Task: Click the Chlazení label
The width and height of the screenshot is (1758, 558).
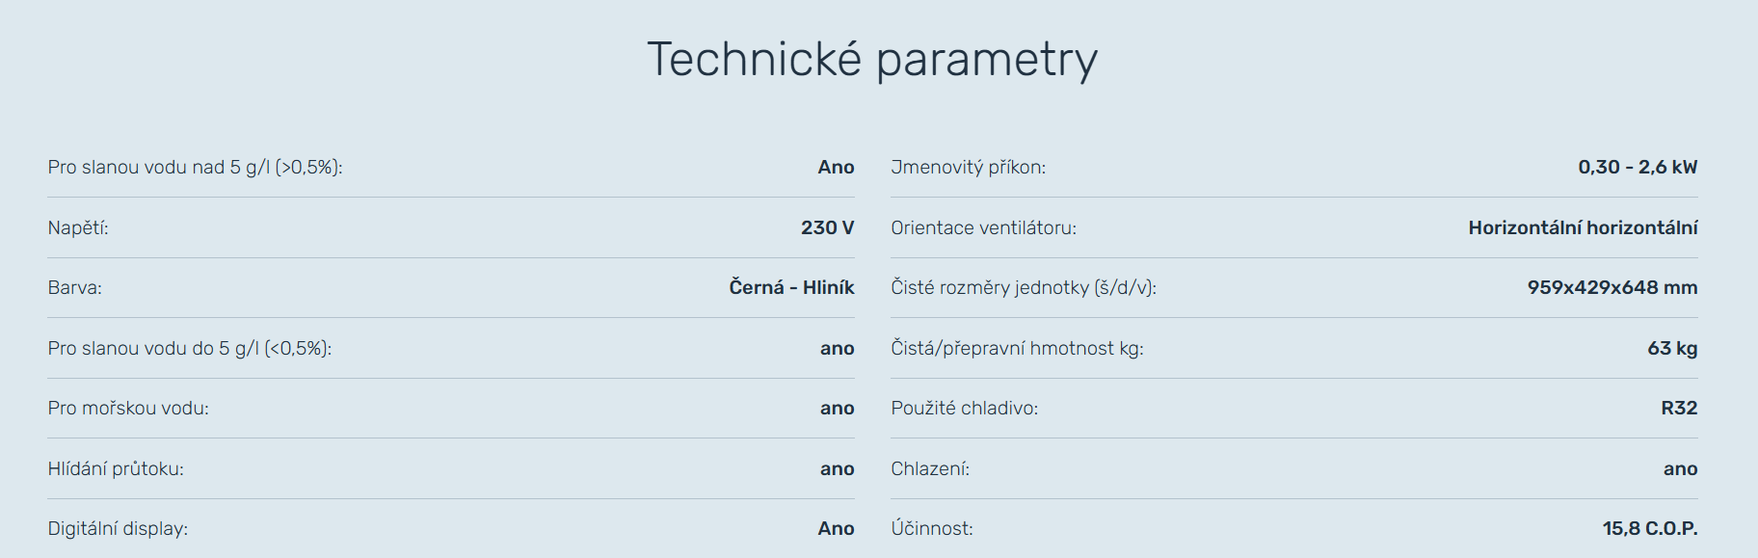Action: [x=930, y=469]
